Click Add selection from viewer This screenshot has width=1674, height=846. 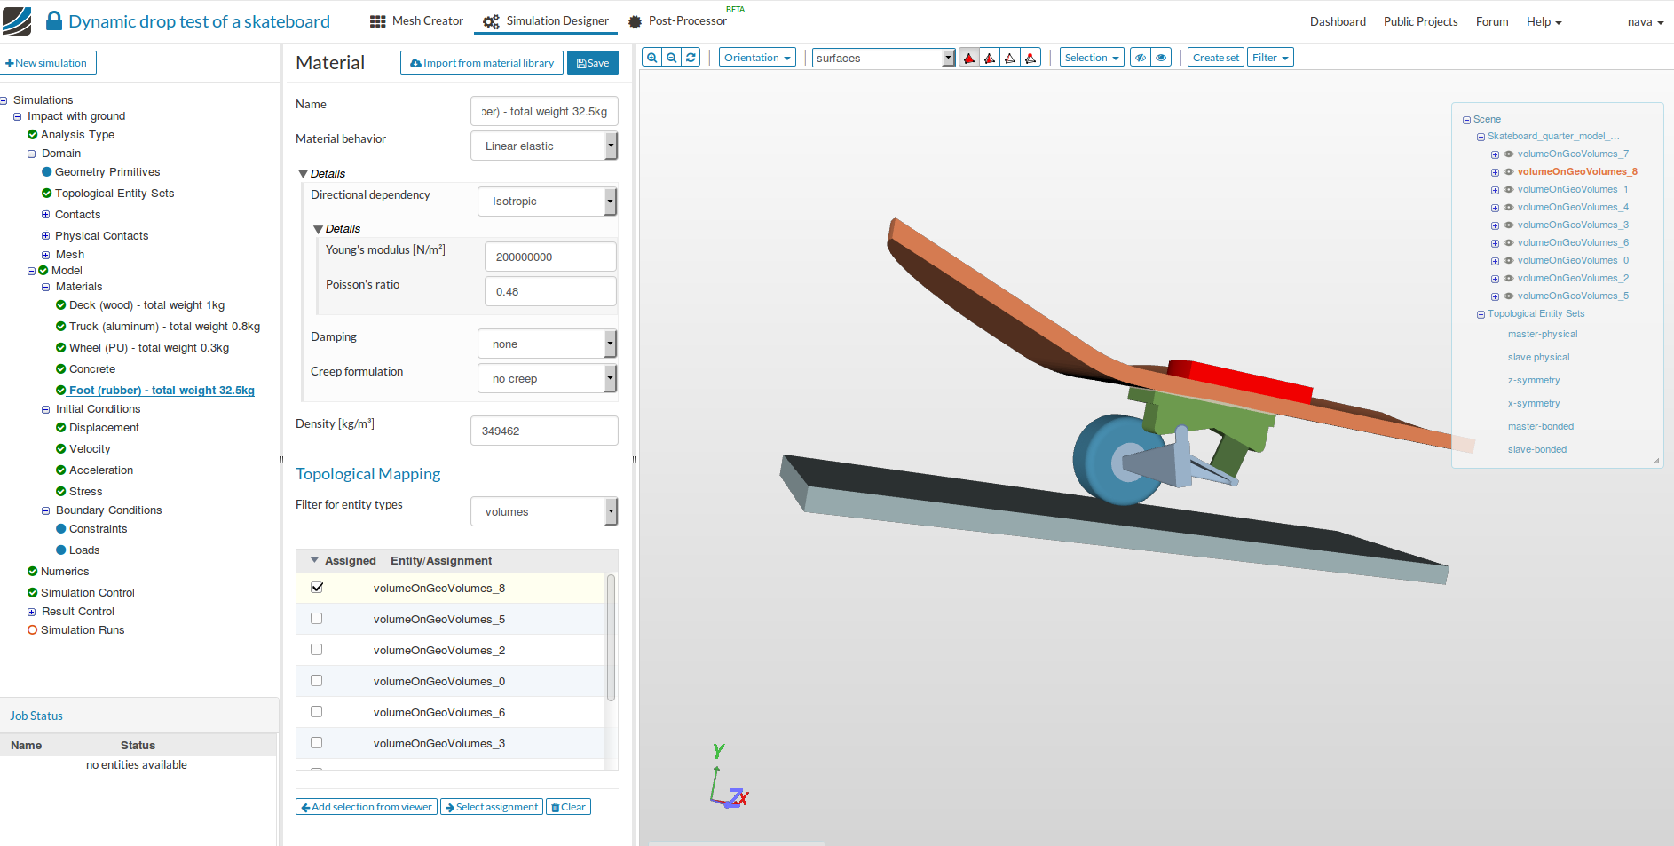point(367,807)
